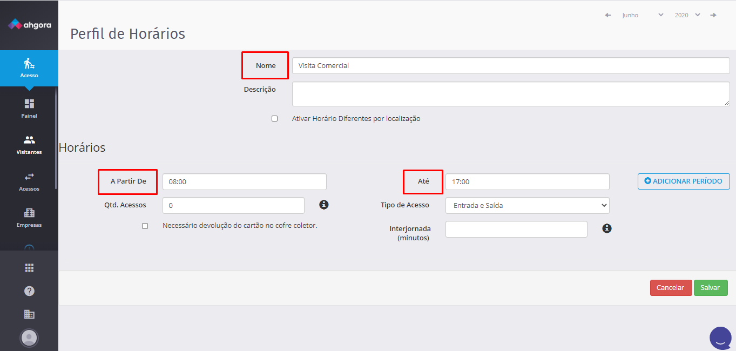Select Painel from the sidebar
The width and height of the screenshot is (736, 351).
(x=29, y=106)
